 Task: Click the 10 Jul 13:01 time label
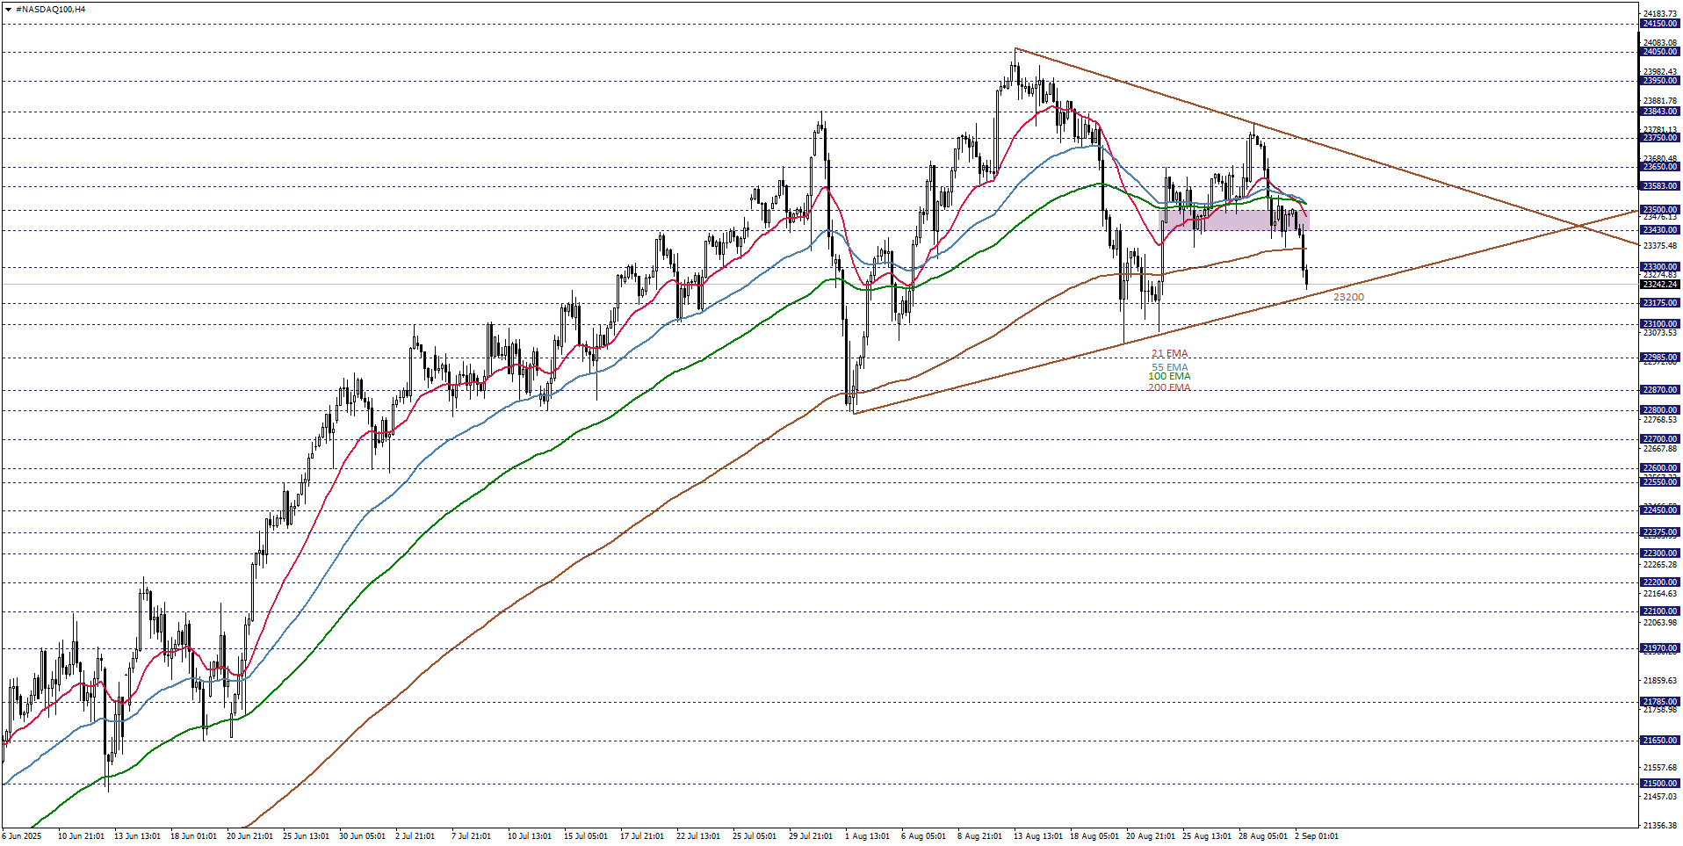click(x=531, y=836)
